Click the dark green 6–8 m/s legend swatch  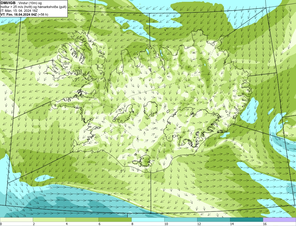point(115,219)
